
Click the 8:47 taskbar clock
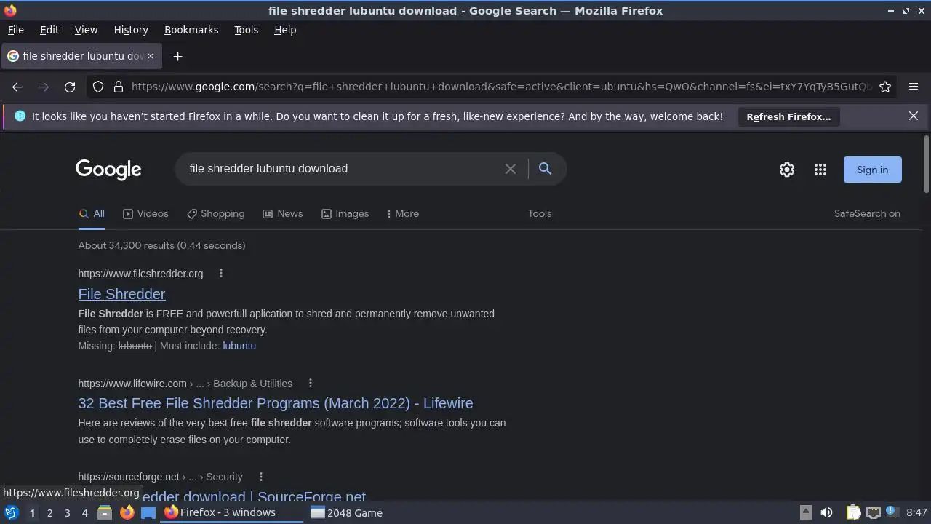[917, 512]
